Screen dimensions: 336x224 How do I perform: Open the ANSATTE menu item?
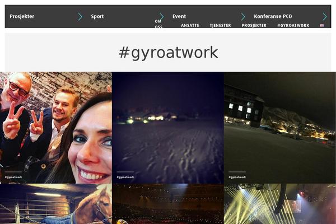click(190, 25)
